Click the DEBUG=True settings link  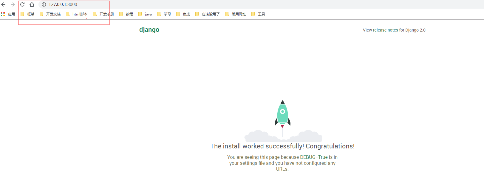click(314, 157)
